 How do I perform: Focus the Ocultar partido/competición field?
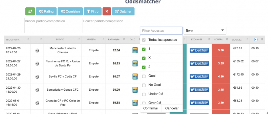point(111,25)
